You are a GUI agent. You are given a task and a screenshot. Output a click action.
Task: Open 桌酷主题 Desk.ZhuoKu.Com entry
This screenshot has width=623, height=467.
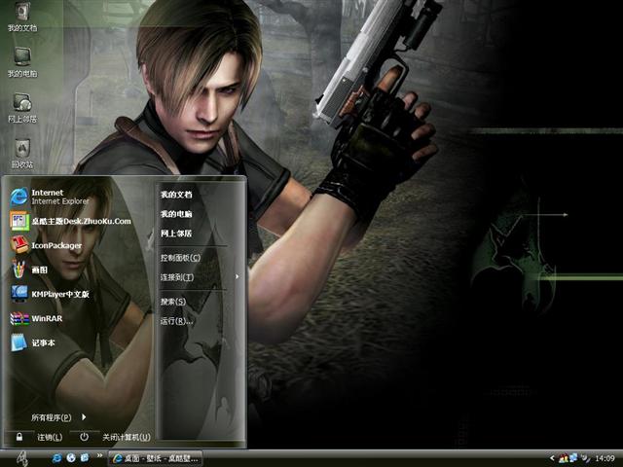click(71, 221)
